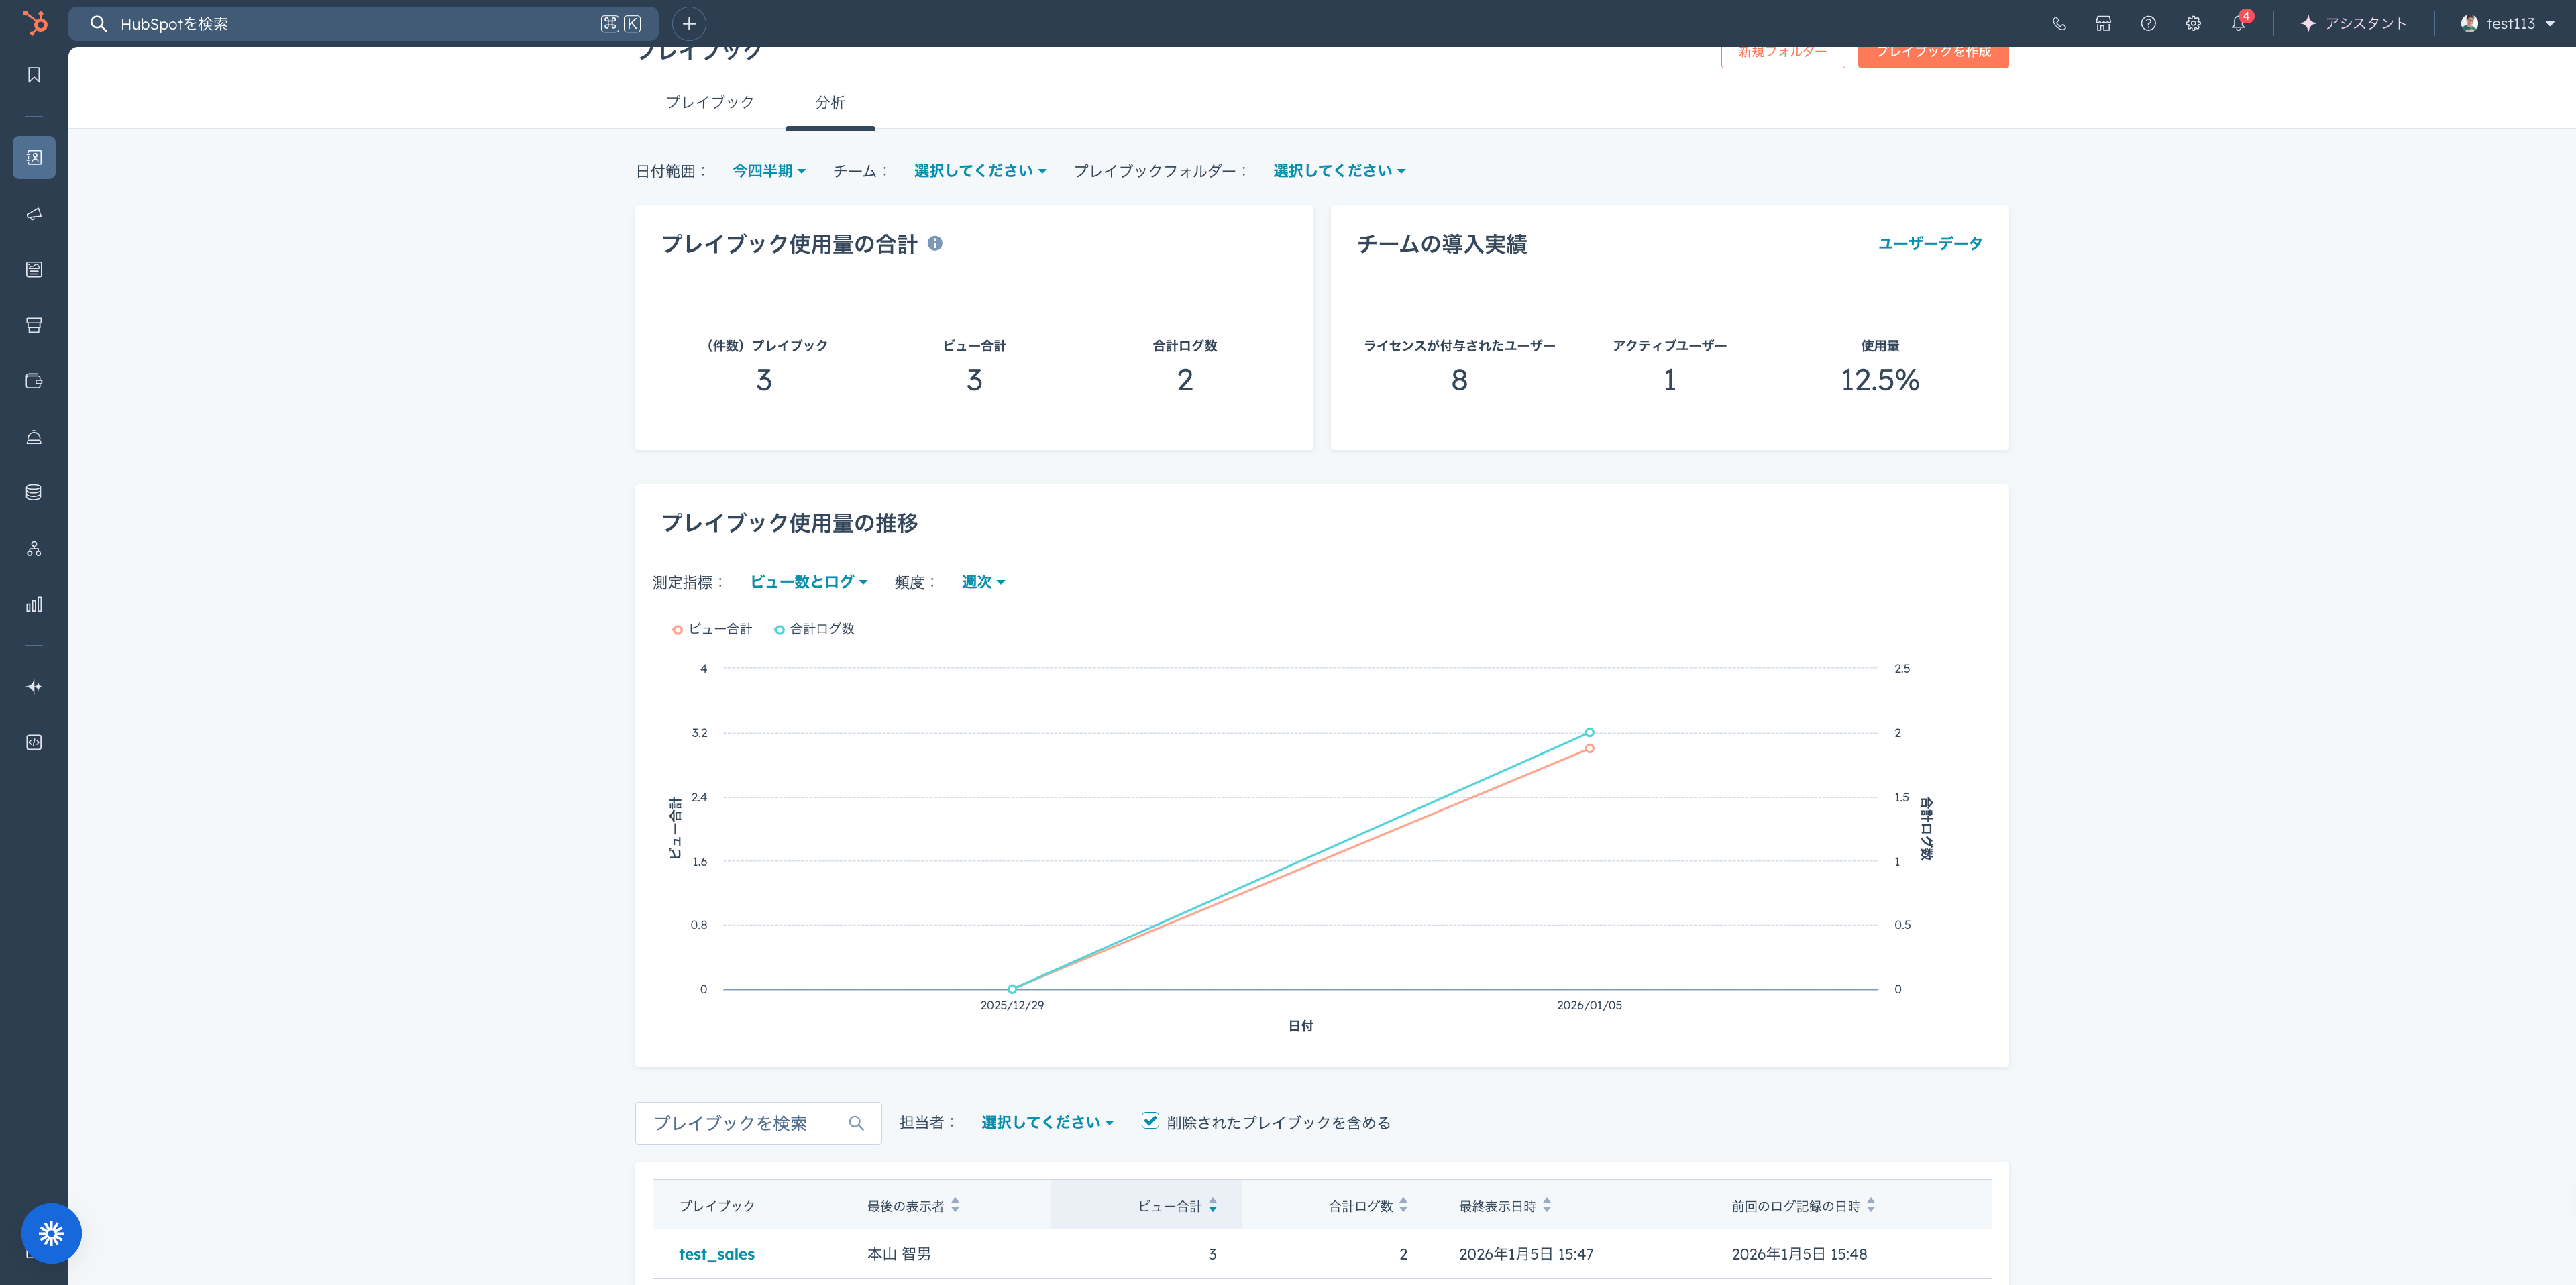
Task: Open the marketplace store icon
Action: tap(2103, 23)
